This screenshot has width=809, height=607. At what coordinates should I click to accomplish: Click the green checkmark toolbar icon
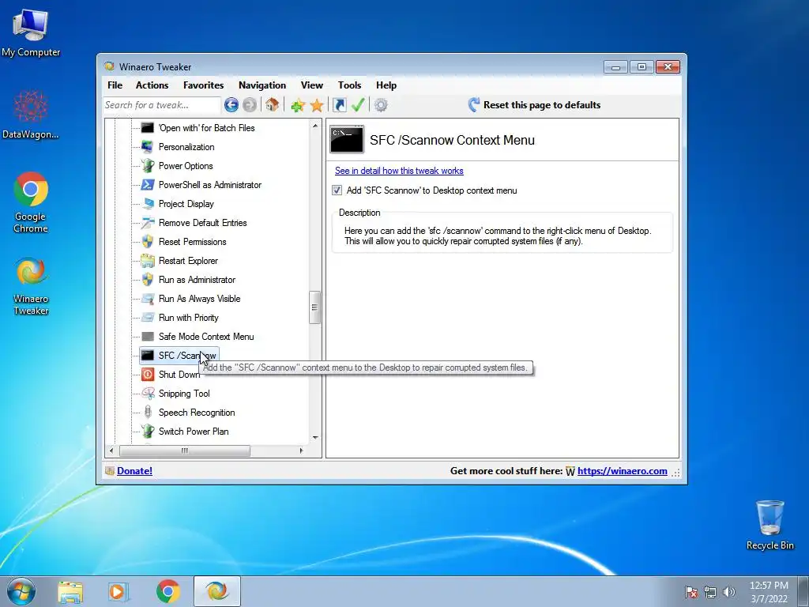click(x=358, y=105)
